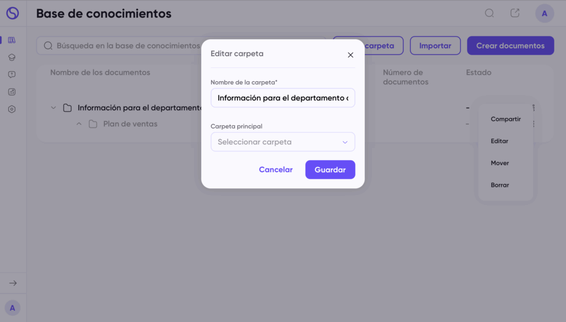Select Compartir in the context menu
This screenshot has height=322, width=566.
coord(505,119)
